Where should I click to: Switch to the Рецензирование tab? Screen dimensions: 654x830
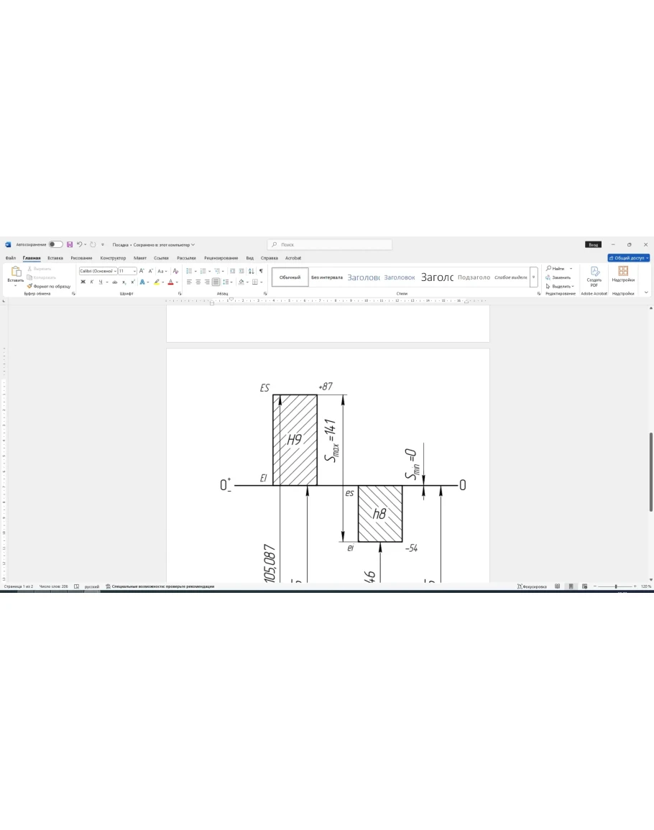[x=221, y=258]
